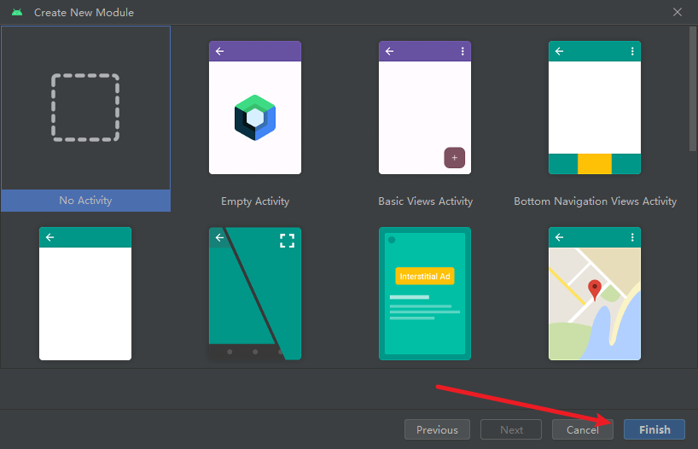The image size is (698, 449).
Task: Click the Jetpack Compose logo in Empty Activity
Action: pyautogui.click(x=255, y=117)
